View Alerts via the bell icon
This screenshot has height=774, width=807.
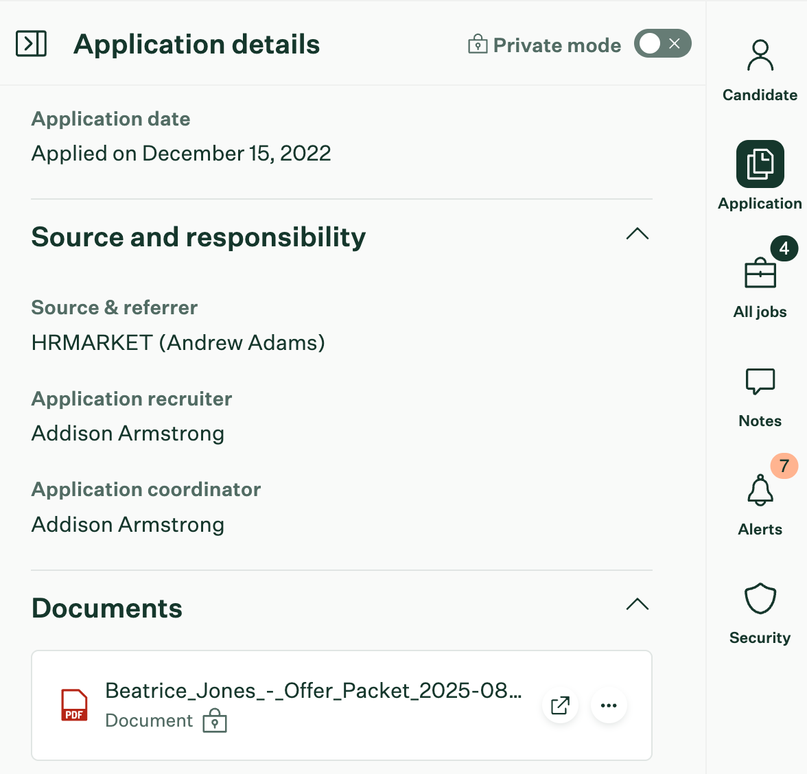[759, 491]
